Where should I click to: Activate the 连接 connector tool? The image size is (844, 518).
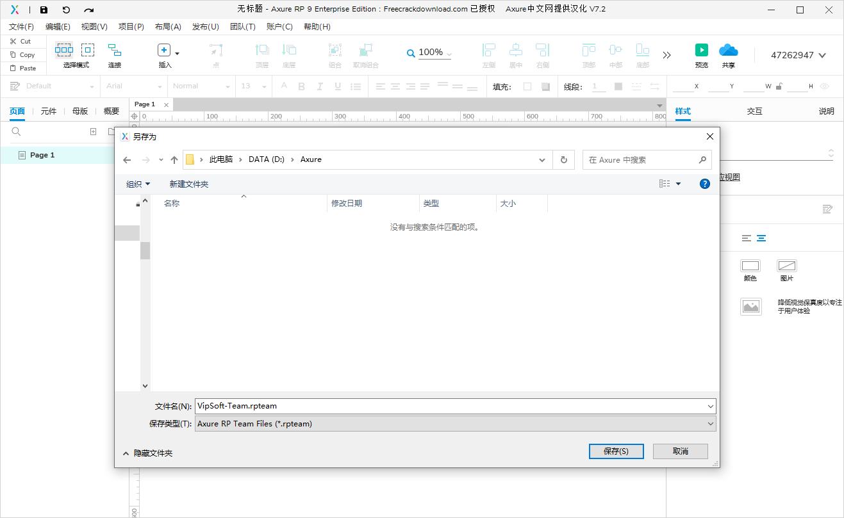pos(115,50)
